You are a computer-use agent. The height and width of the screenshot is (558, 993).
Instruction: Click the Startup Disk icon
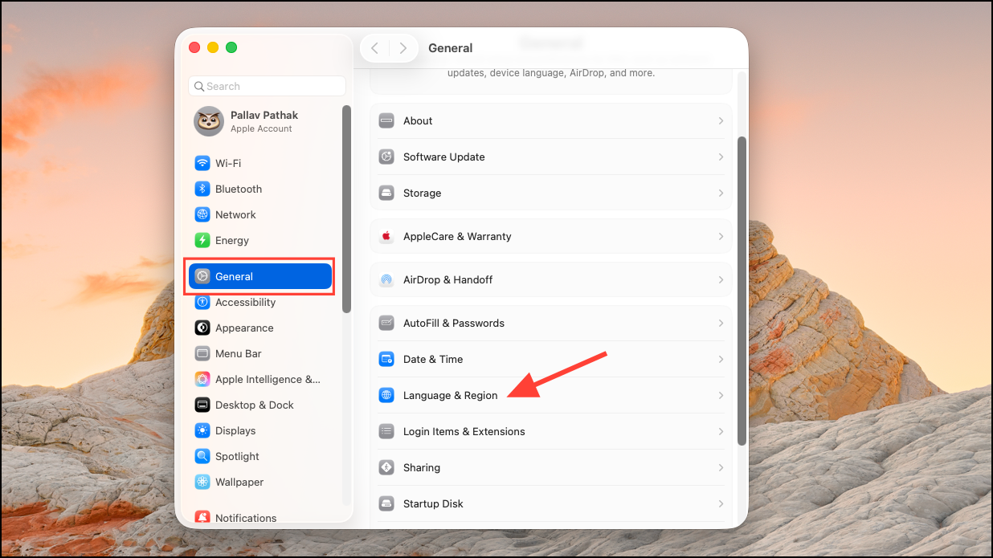click(x=386, y=503)
